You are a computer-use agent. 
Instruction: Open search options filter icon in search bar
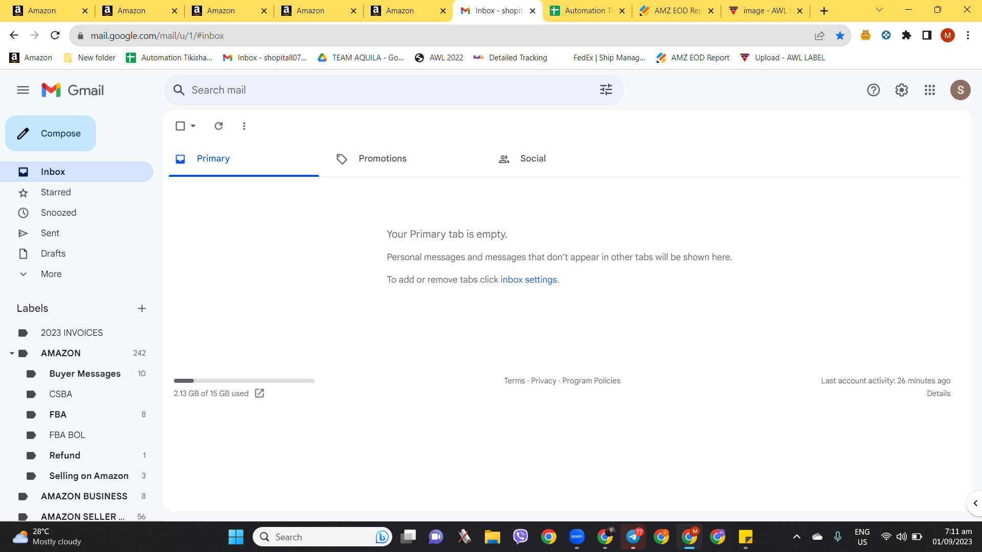pos(606,90)
